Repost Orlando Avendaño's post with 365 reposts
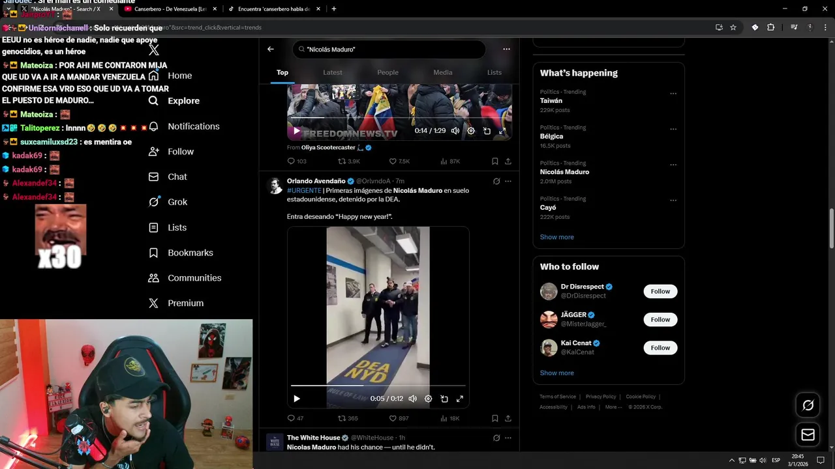Screen dimensions: 835x469 pyautogui.click(x=348, y=418)
